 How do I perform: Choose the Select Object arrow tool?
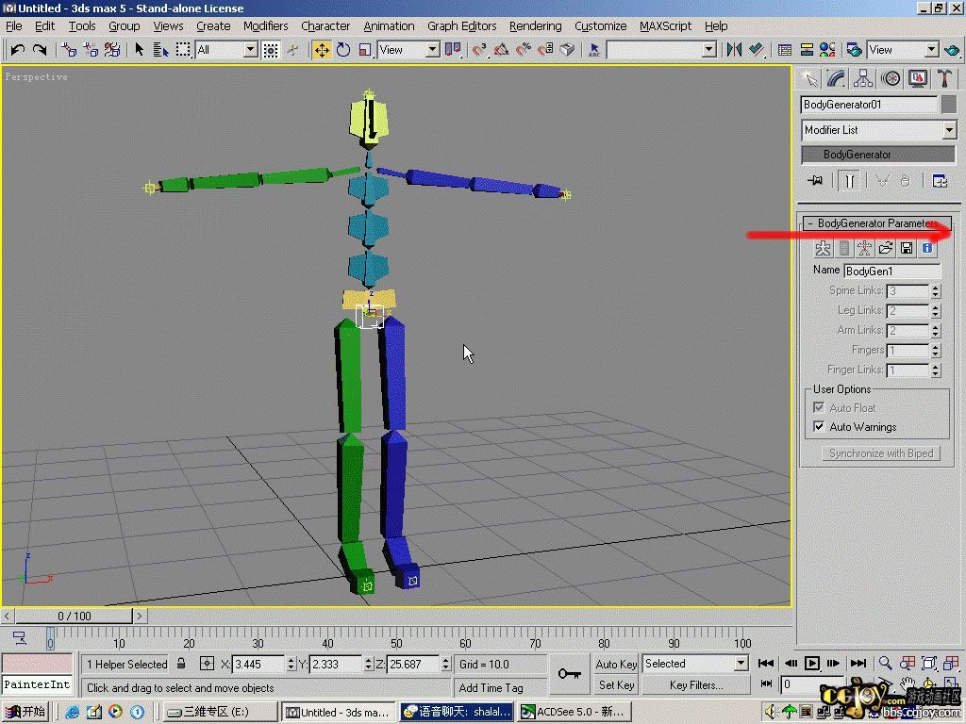[x=140, y=50]
